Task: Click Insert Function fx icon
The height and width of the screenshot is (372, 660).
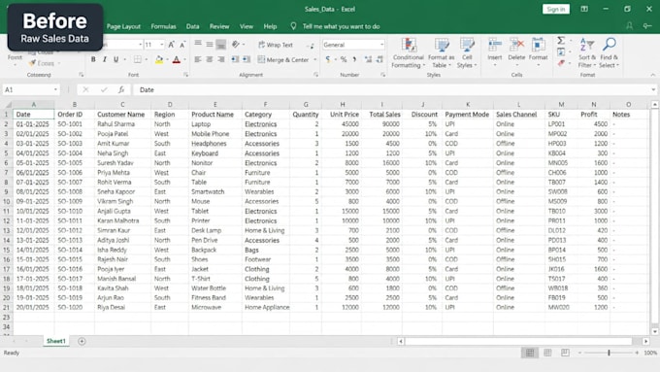Action: pyautogui.click(x=121, y=89)
